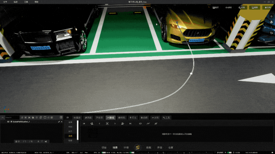Click the last curve icon in the path toolbar
Viewport: 275px width, 154px height.
tap(156, 124)
